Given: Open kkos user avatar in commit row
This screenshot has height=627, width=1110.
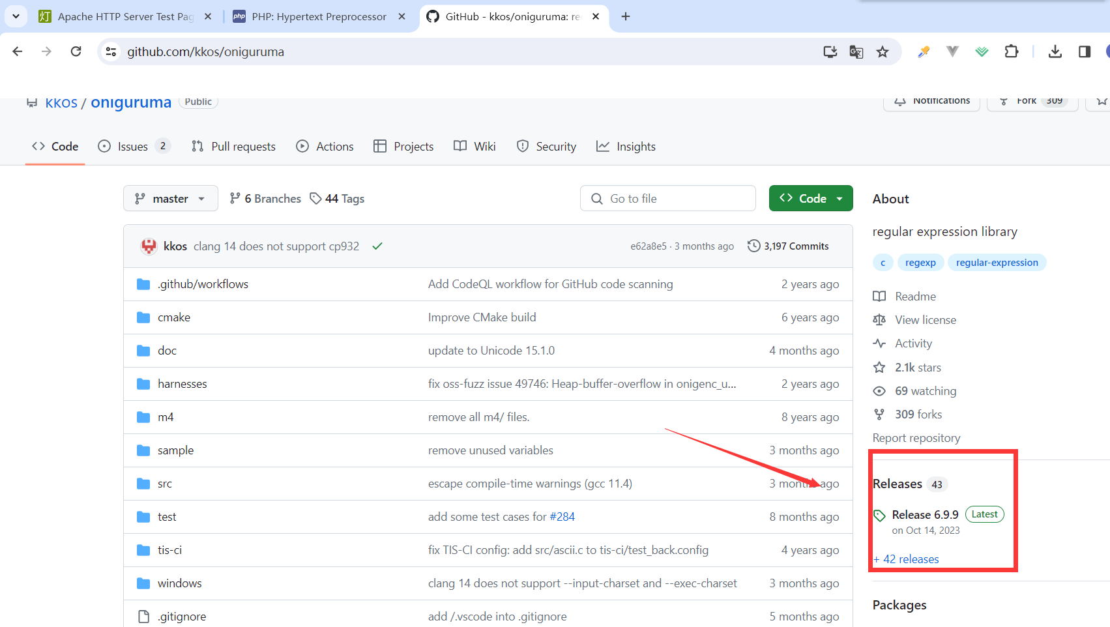Looking at the screenshot, I should tap(149, 246).
